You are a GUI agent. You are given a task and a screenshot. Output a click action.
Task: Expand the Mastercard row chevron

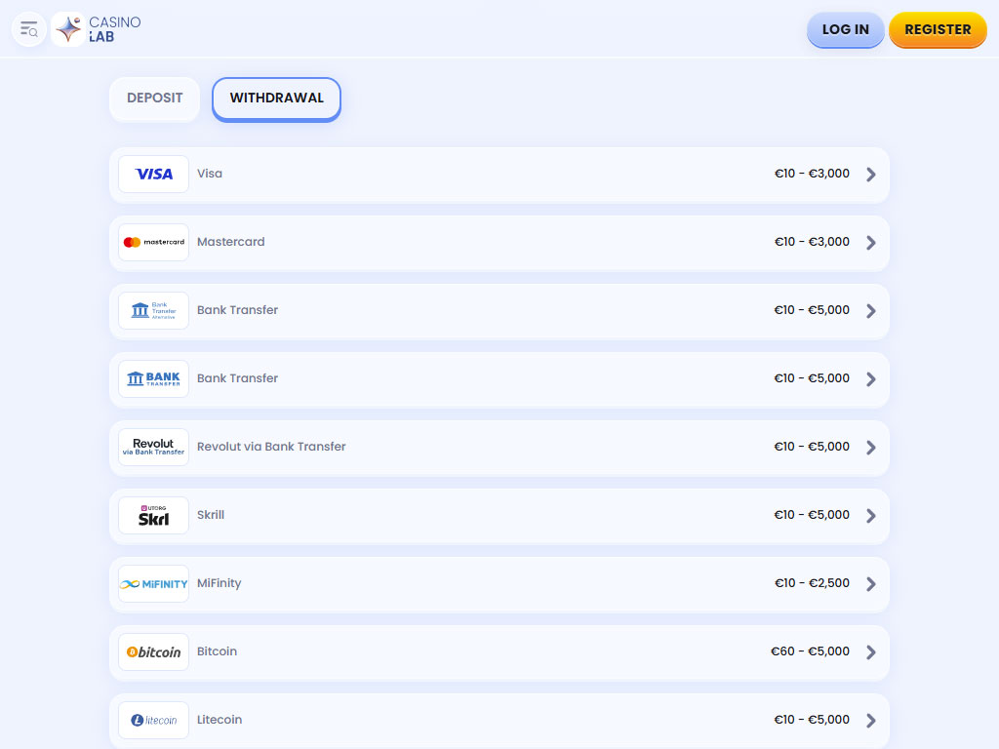click(871, 242)
